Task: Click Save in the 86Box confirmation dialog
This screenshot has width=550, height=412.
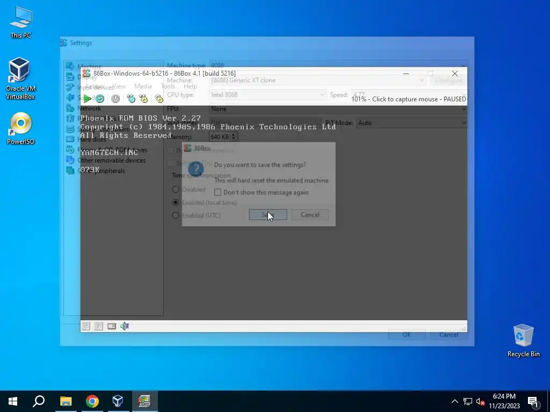Action: pyautogui.click(x=268, y=215)
